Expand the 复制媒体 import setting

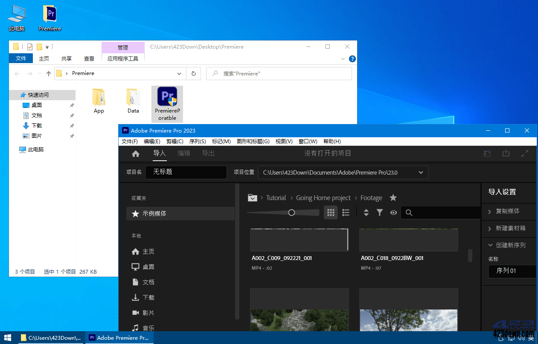(x=509, y=211)
